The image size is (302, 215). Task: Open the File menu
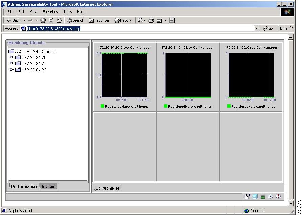point(10,12)
